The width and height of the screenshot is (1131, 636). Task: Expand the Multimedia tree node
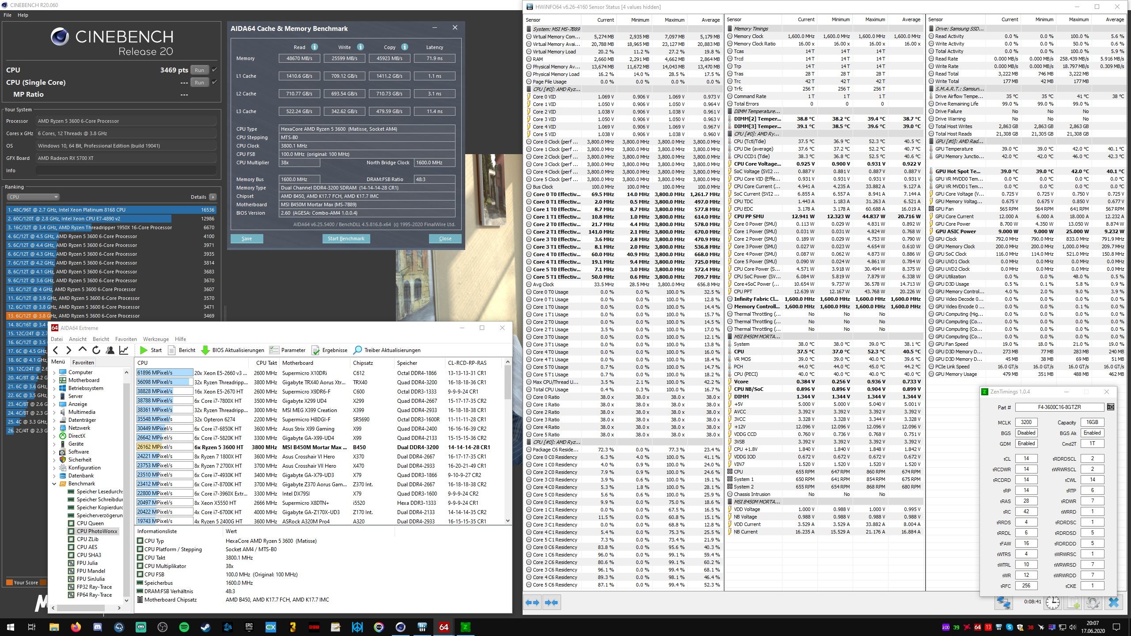[x=54, y=412]
